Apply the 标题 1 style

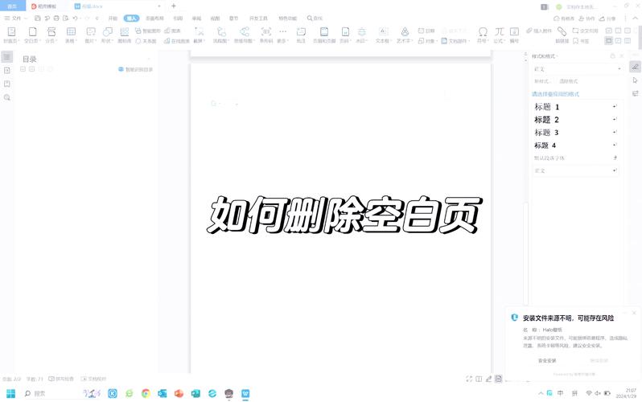click(577, 107)
